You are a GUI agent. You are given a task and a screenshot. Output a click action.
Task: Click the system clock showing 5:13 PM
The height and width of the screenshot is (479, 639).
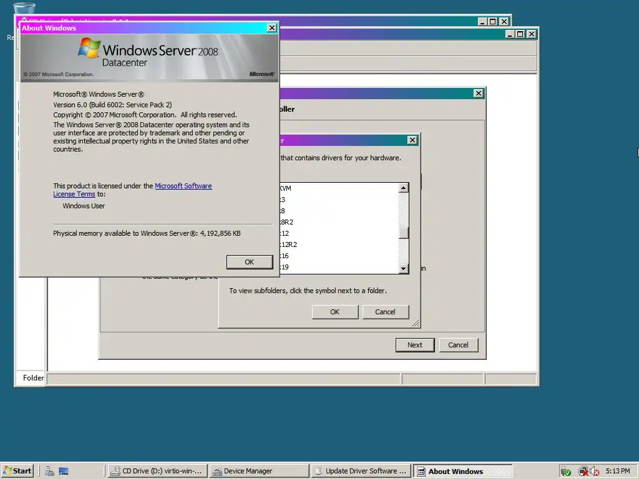pos(618,472)
